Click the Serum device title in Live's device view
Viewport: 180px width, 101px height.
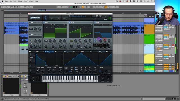(x=10, y=76)
